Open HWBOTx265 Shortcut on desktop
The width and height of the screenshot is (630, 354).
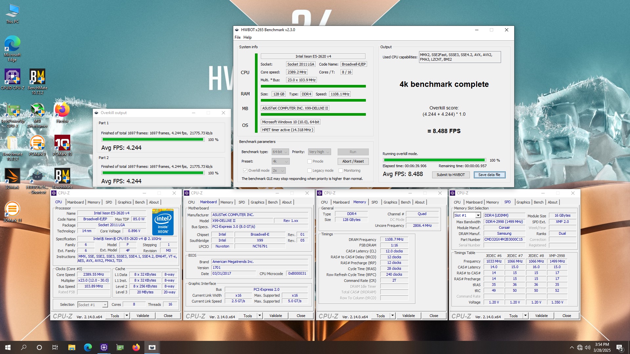(x=37, y=181)
